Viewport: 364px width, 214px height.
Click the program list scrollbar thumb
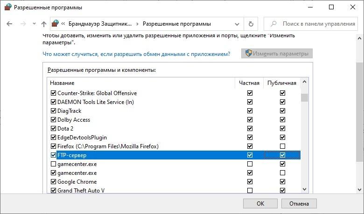click(304, 97)
